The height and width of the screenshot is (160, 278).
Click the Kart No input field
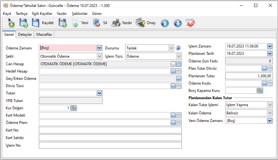[110, 130]
